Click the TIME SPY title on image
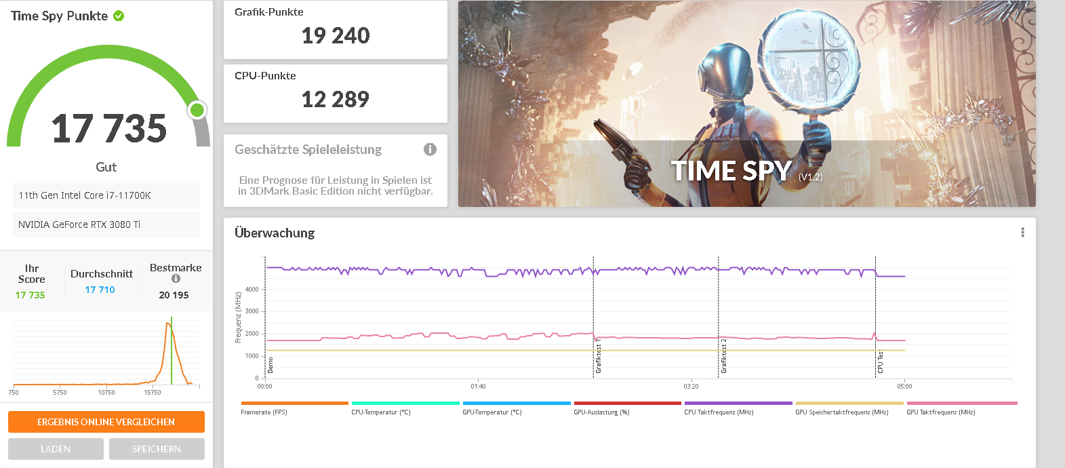 click(x=731, y=170)
